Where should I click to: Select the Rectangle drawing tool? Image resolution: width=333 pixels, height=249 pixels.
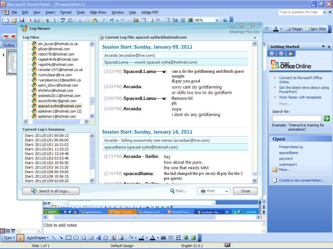click(x=68, y=238)
